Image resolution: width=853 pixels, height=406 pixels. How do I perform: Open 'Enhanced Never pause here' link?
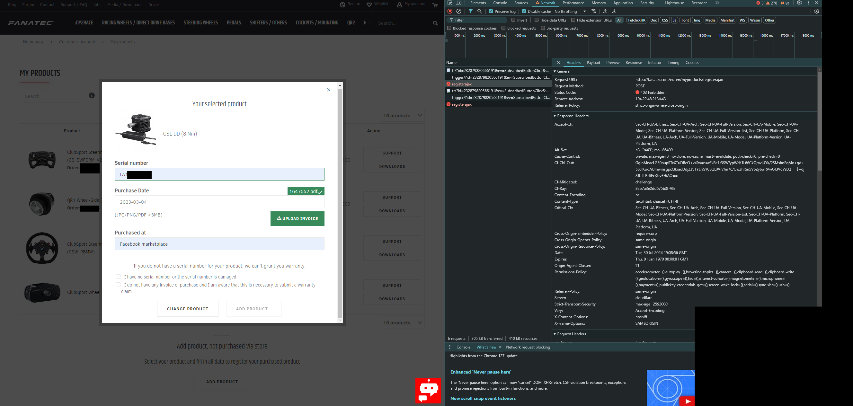(x=480, y=372)
